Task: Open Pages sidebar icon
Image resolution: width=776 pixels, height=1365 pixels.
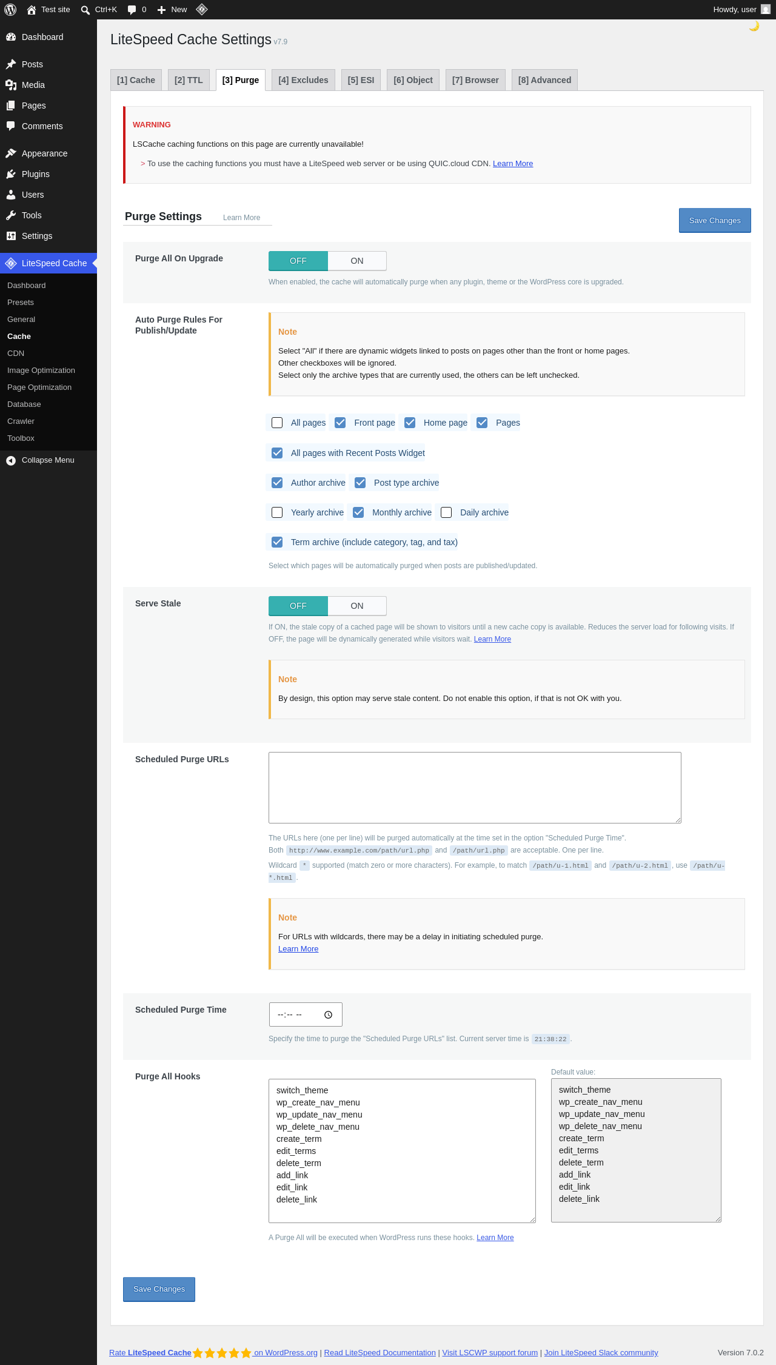Action: click(11, 106)
